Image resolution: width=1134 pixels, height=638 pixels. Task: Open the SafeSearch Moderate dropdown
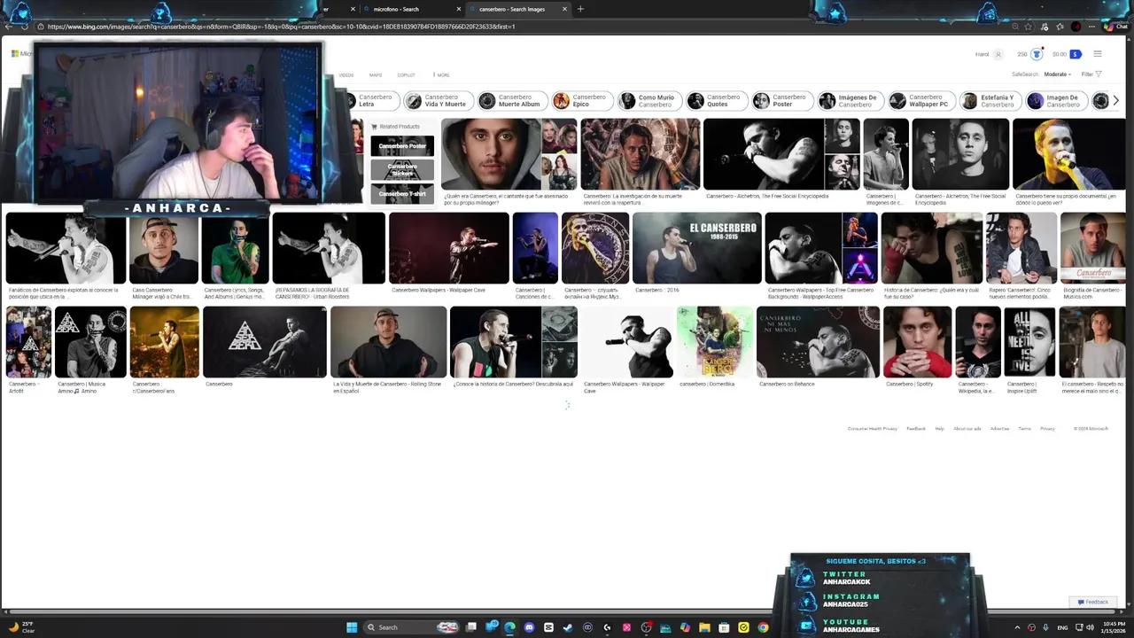point(1058,74)
